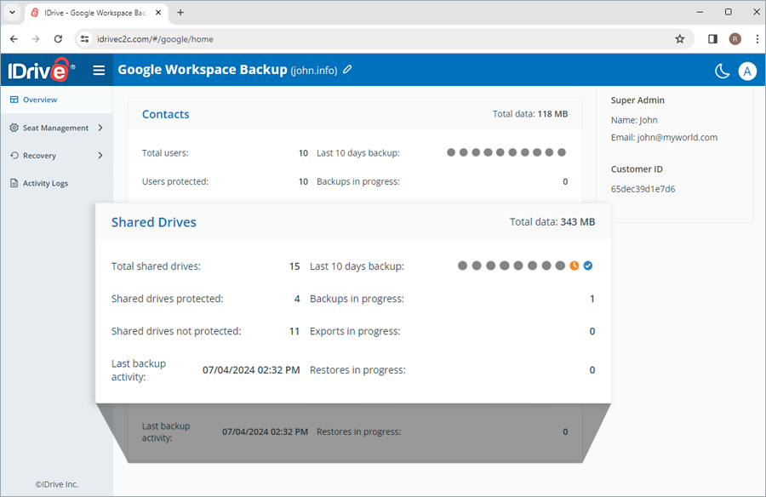Bookmark this page with the star icon
Screen dimensions: 766x497
pyautogui.click(x=679, y=39)
